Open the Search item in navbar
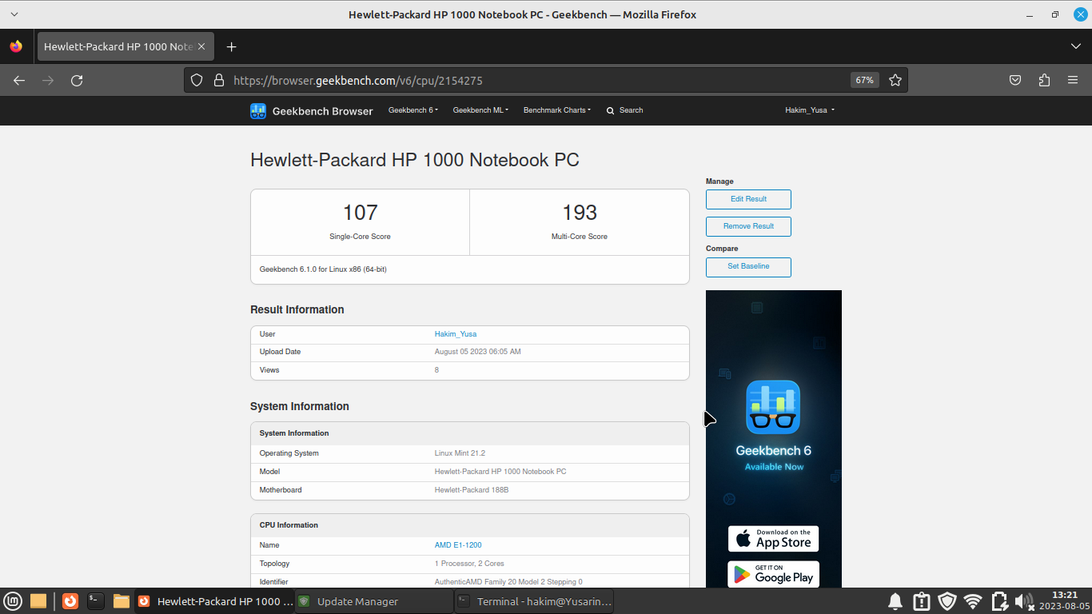 624,110
